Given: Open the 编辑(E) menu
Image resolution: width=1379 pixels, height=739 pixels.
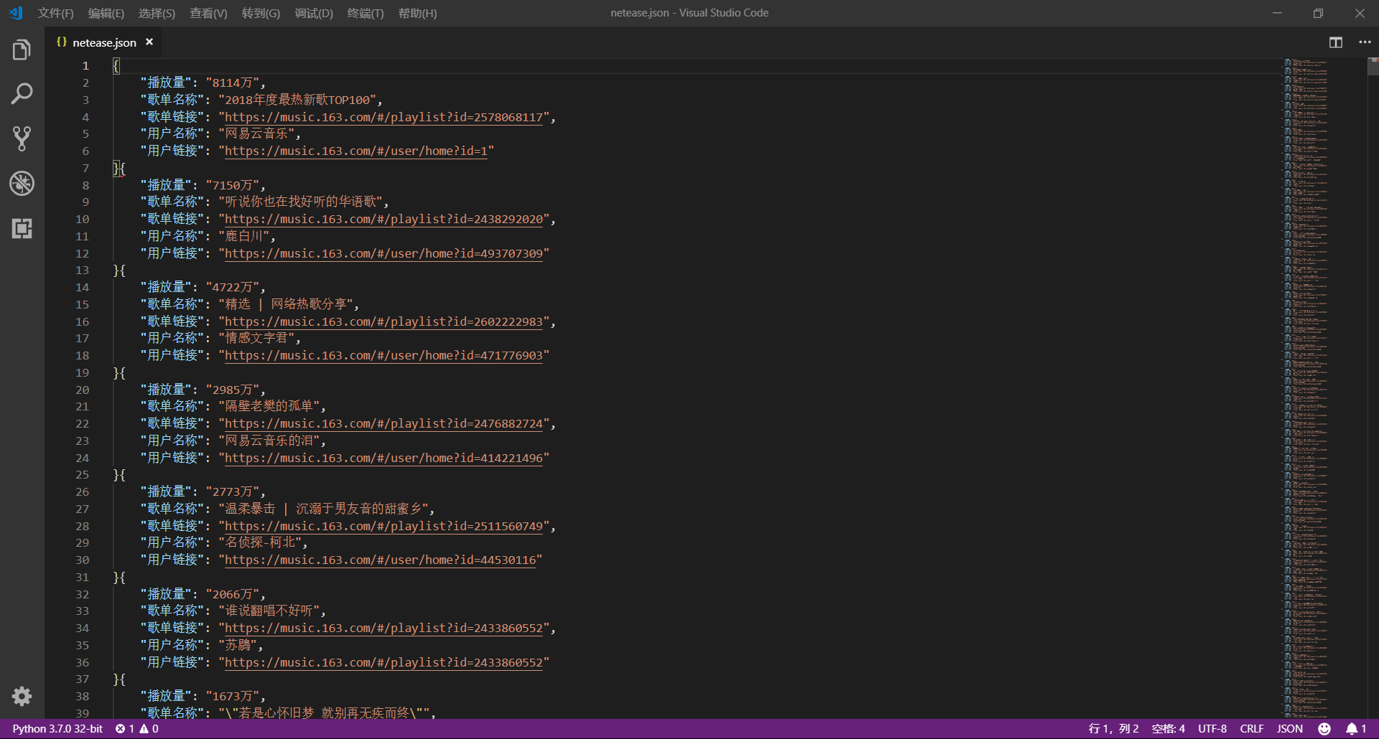Looking at the screenshot, I should click(x=106, y=13).
